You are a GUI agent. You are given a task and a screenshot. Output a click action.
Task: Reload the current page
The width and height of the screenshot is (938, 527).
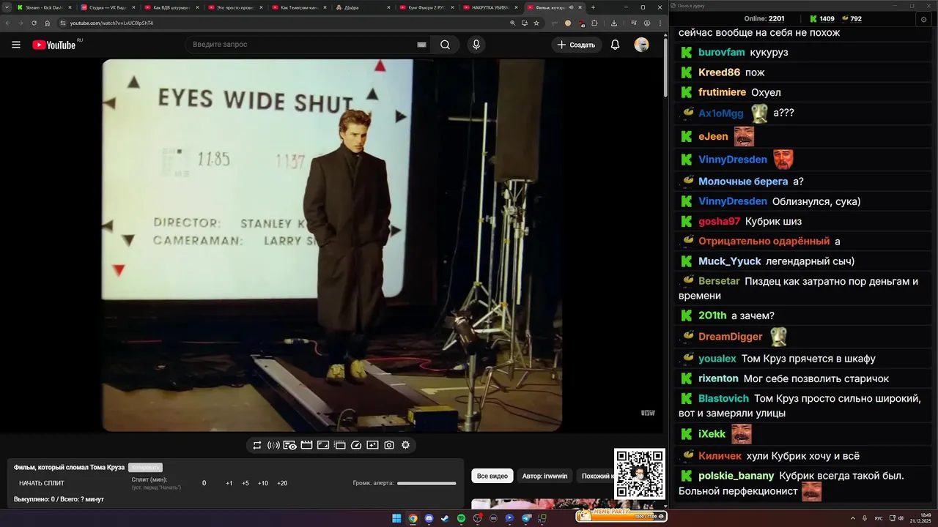[34, 23]
